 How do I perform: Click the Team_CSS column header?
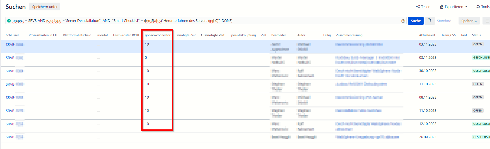448,35
